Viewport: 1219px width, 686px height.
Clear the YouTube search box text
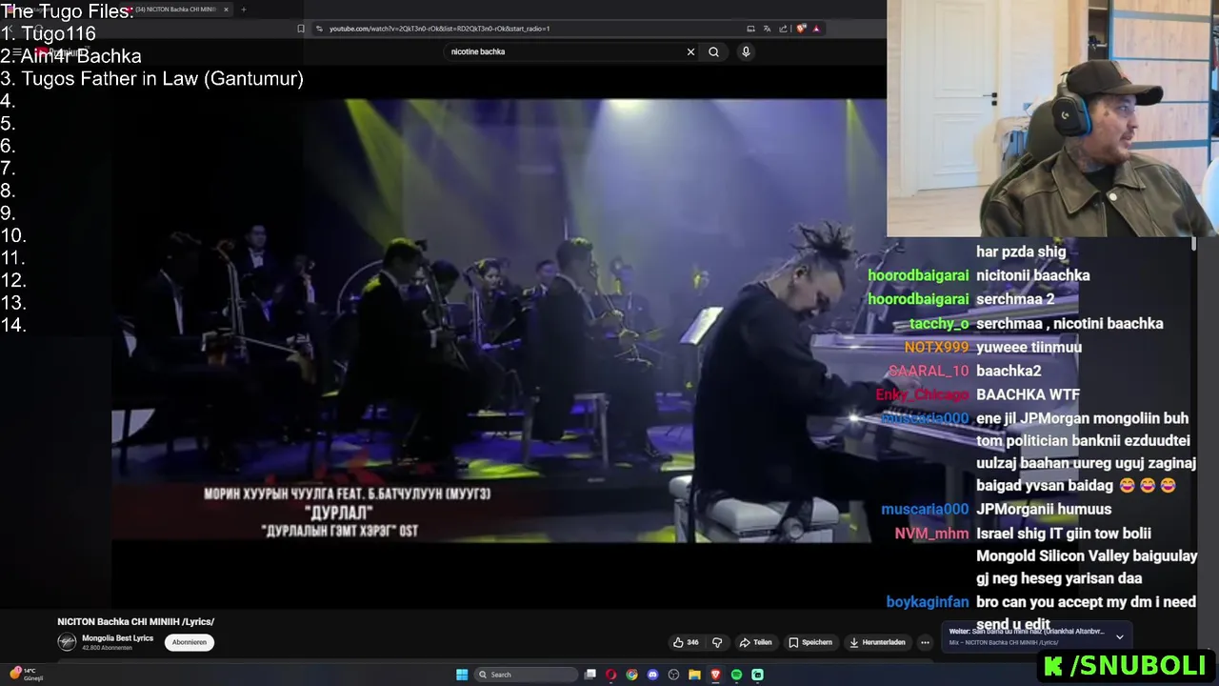pyautogui.click(x=690, y=51)
